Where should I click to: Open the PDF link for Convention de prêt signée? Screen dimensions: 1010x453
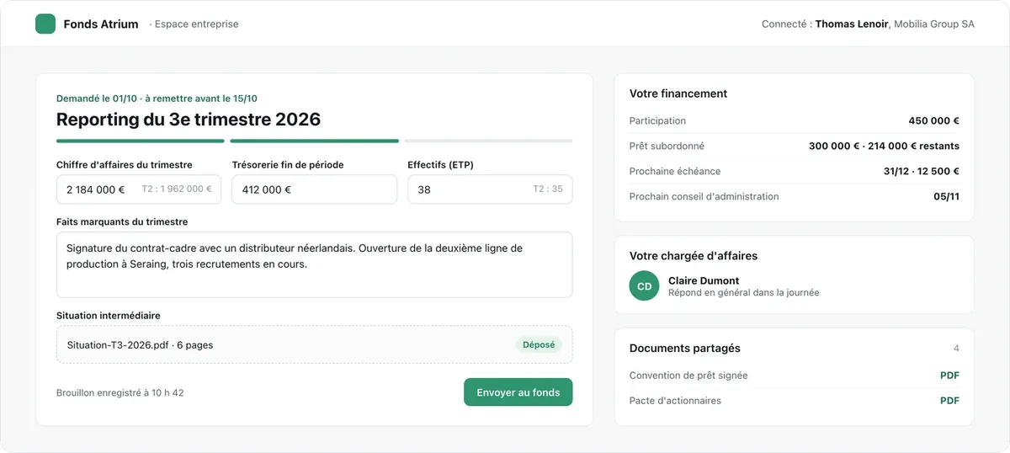point(949,376)
